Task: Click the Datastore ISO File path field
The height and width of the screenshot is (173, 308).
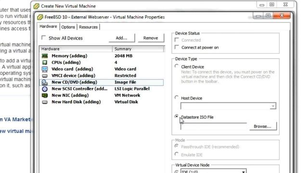Action: click(x=214, y=126)
